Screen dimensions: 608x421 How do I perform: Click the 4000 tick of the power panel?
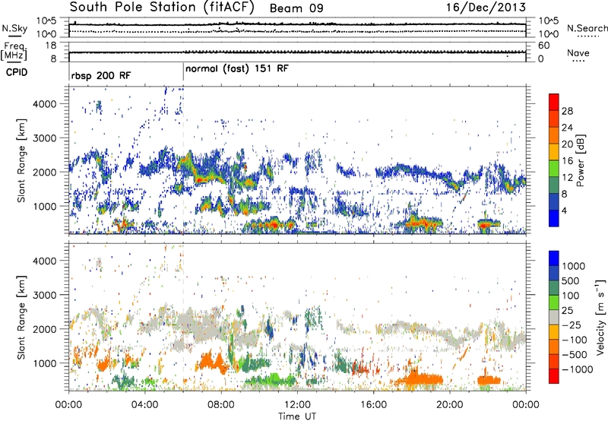pos(44,104)
